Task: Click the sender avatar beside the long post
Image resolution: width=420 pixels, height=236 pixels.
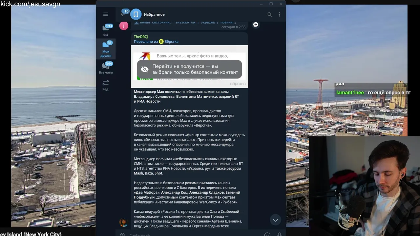Action: pyautogui.click(x=123, y=223)
